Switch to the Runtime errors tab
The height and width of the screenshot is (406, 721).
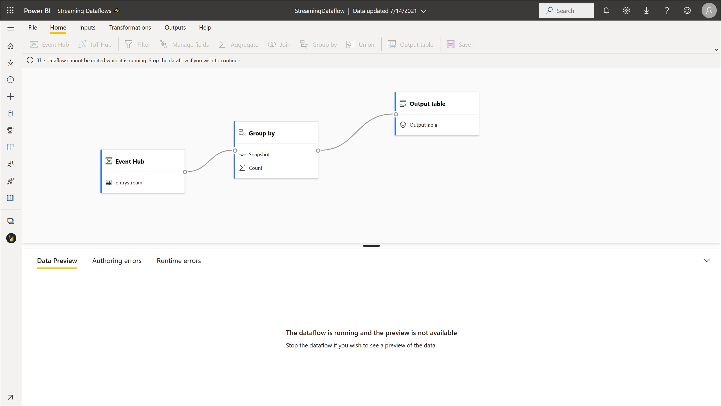(179, 260)
